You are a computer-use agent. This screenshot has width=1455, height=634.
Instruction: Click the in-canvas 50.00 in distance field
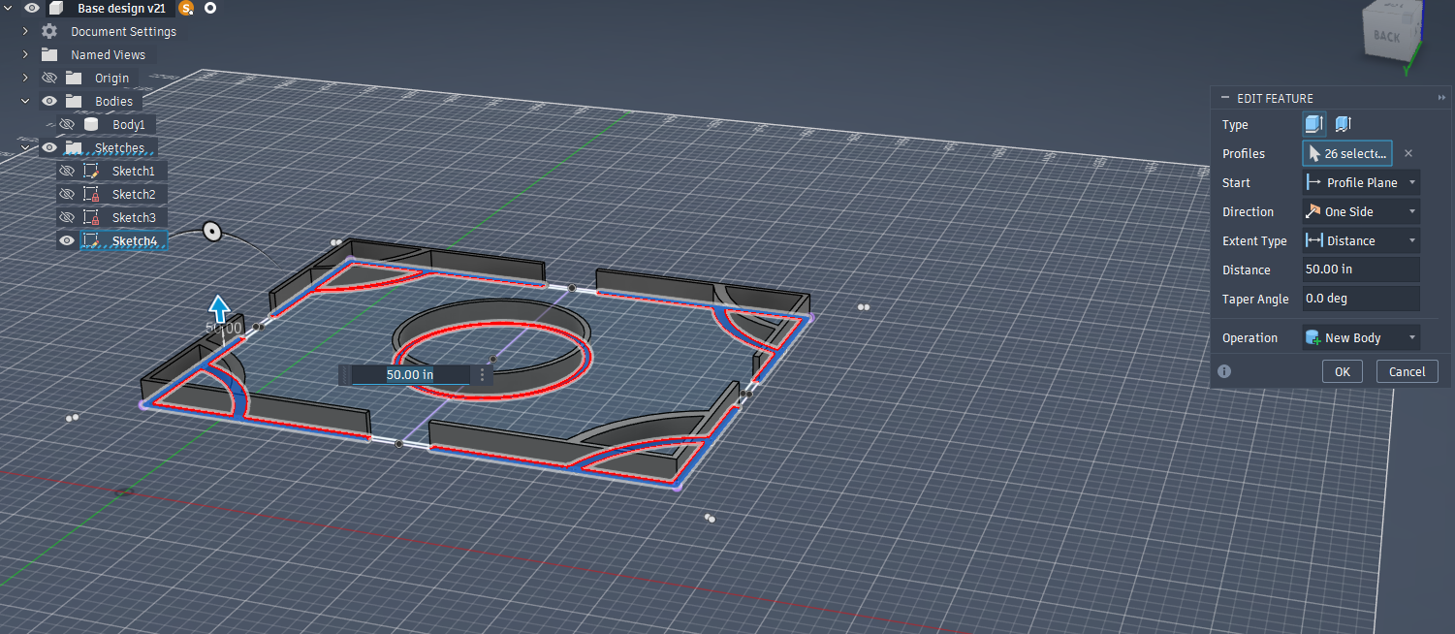[409, 374]
